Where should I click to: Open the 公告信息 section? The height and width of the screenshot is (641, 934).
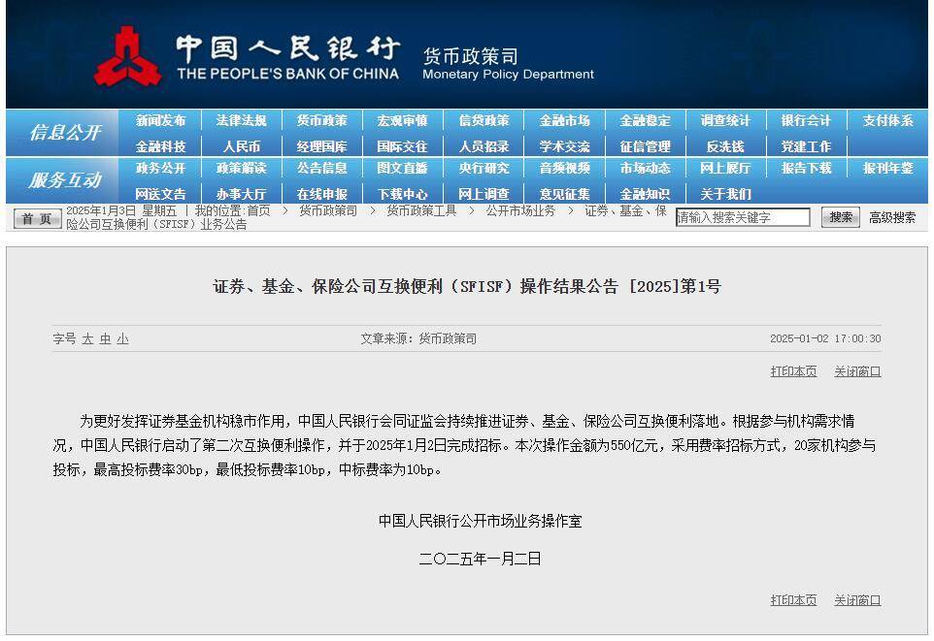tap(322, 169)
